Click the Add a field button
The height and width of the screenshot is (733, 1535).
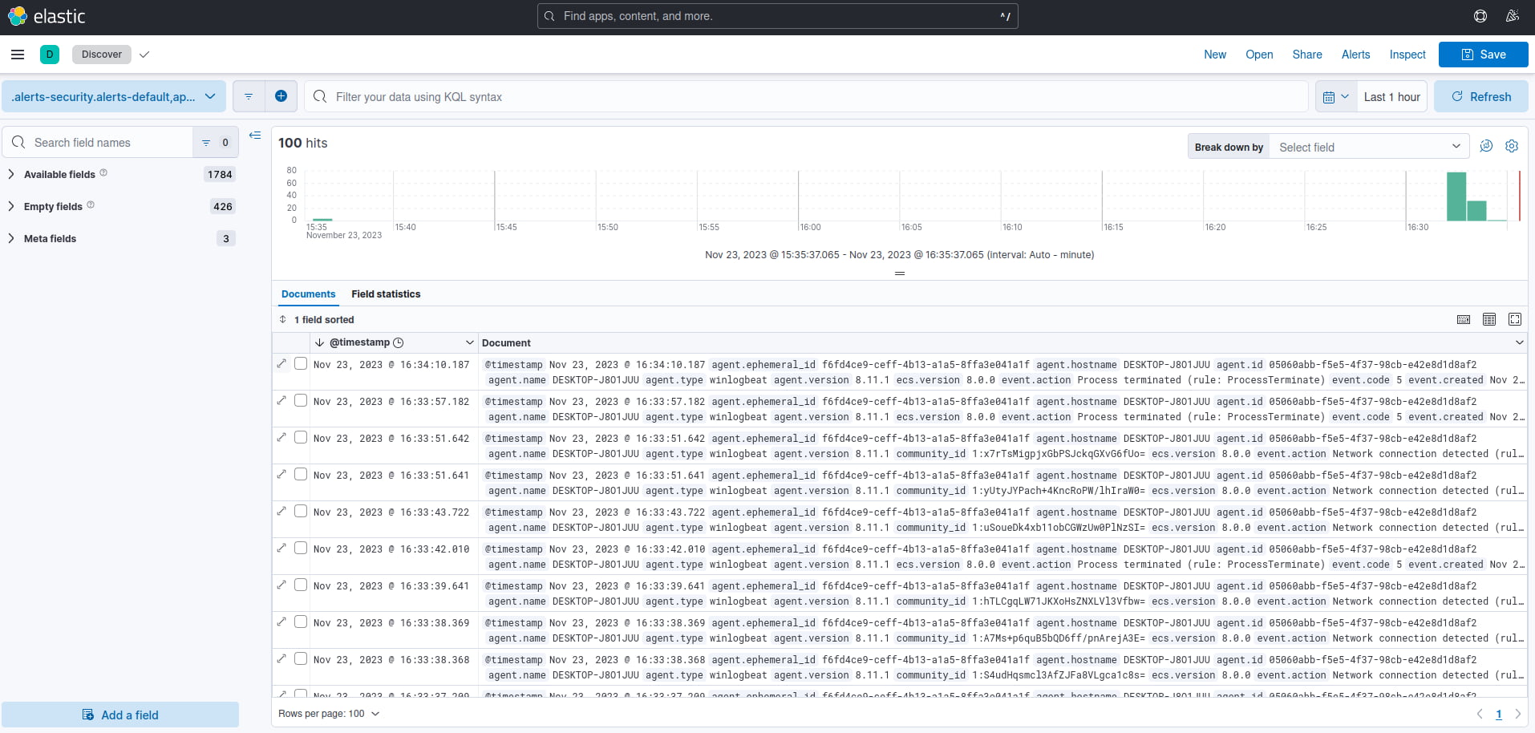(120, 715)
